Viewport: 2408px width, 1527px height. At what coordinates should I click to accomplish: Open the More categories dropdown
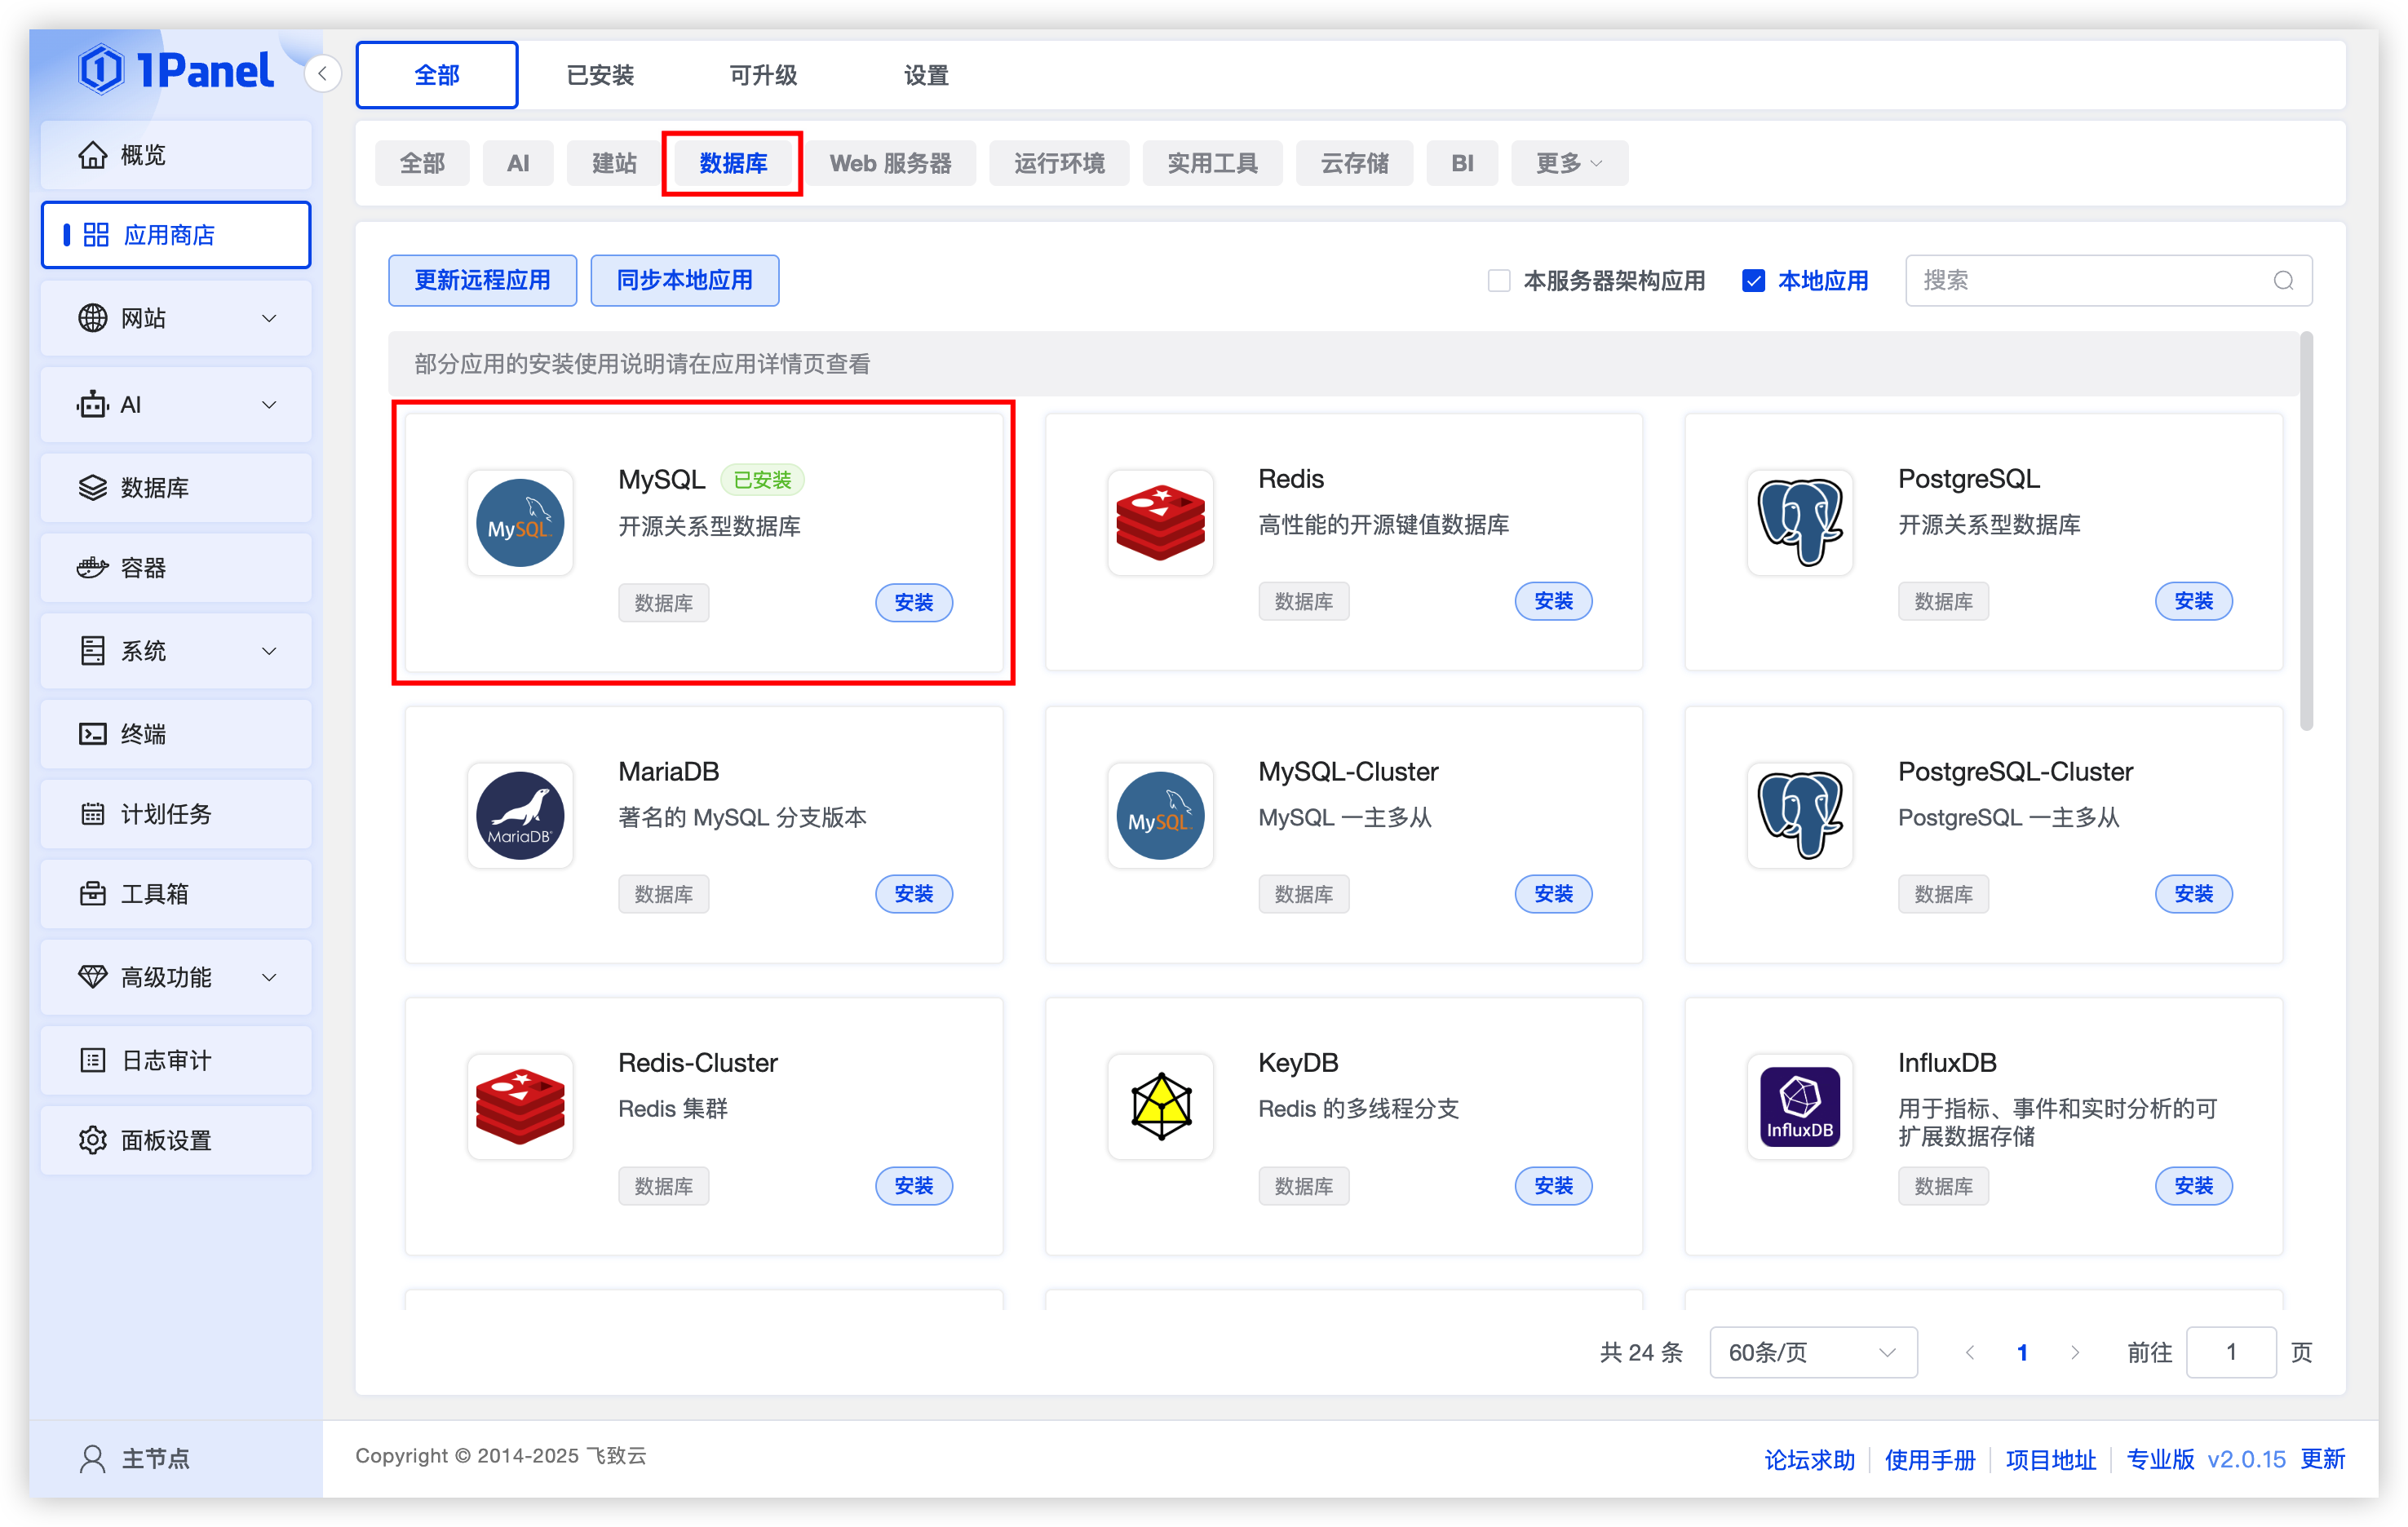1568,164
